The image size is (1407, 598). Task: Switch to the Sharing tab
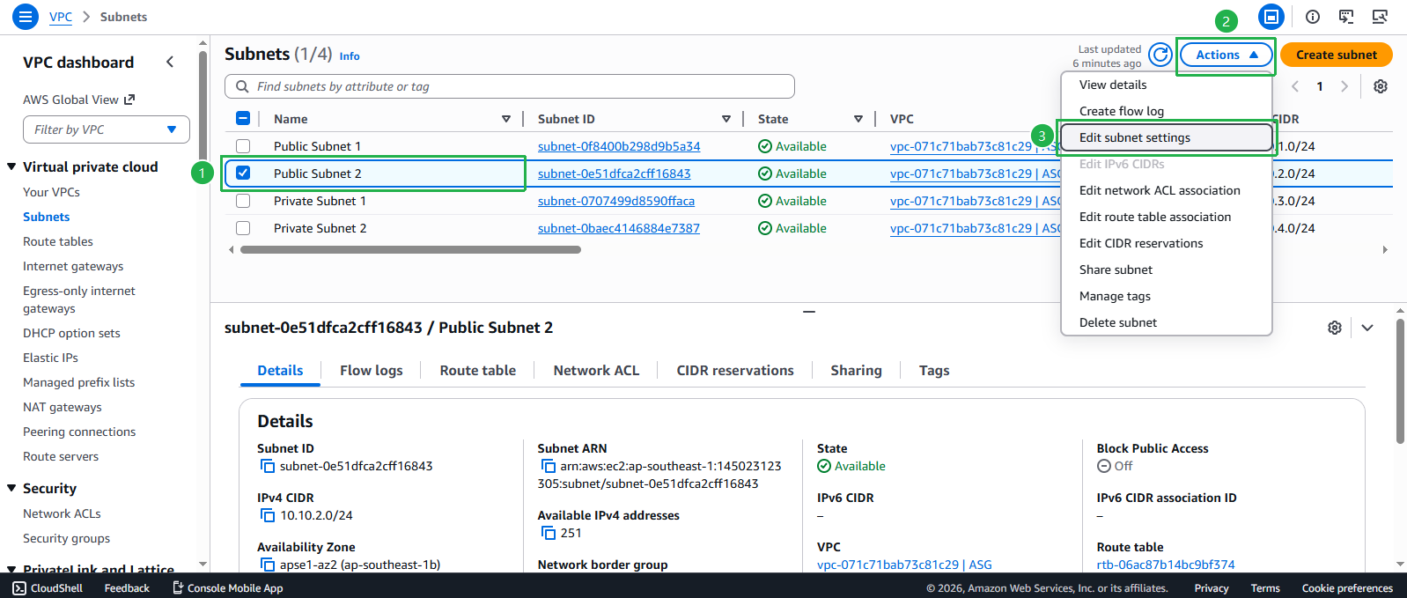[x=856, y=371]
